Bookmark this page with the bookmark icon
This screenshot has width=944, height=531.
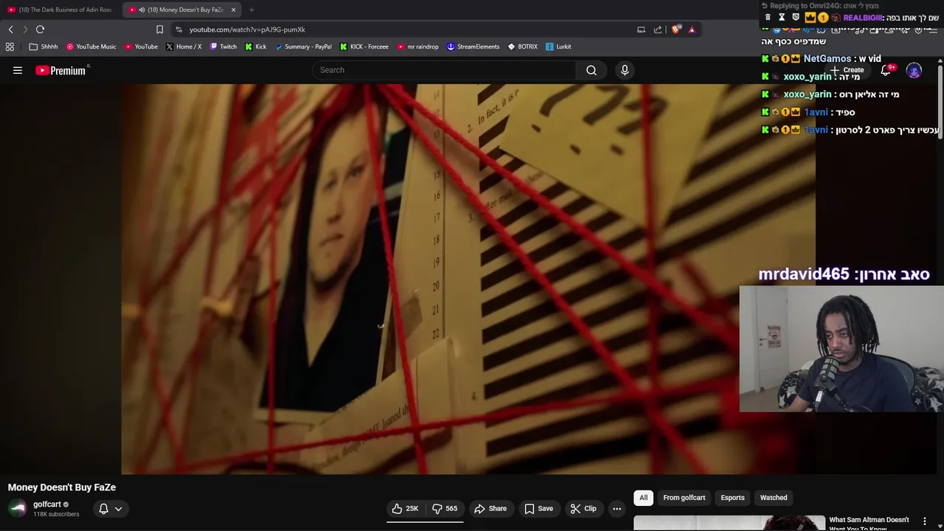click(159, 29)
